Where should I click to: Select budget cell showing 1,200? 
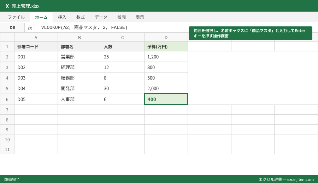pos(166,57)
